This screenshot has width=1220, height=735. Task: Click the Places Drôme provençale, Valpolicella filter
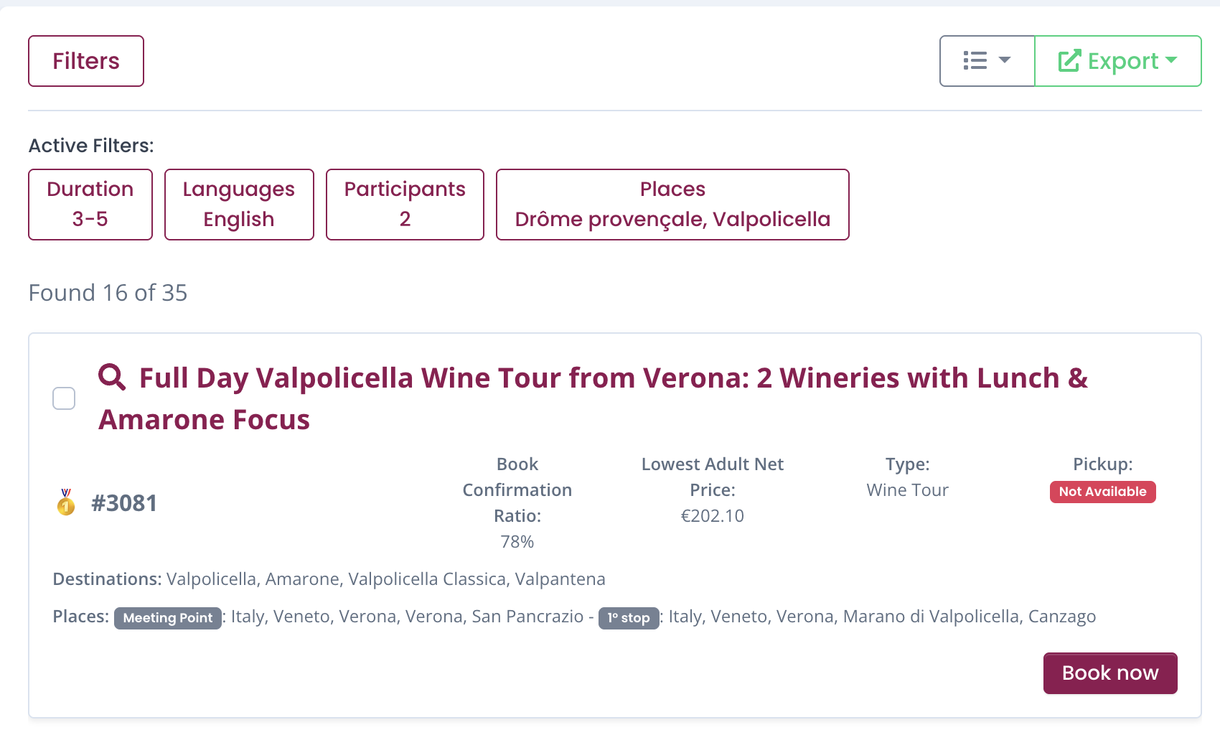672,205
